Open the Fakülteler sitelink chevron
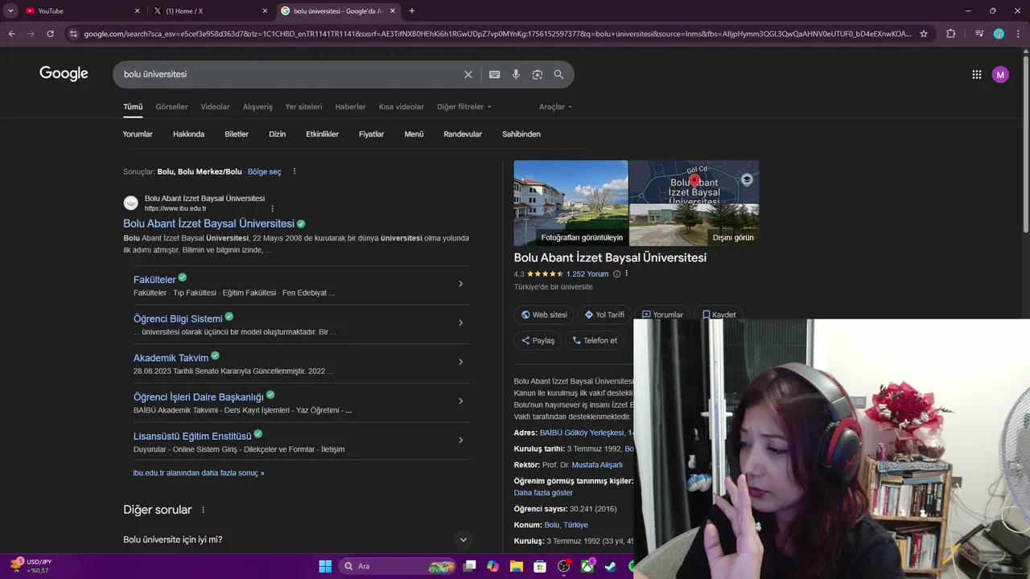1030x579 pixels. coord(460,283)
